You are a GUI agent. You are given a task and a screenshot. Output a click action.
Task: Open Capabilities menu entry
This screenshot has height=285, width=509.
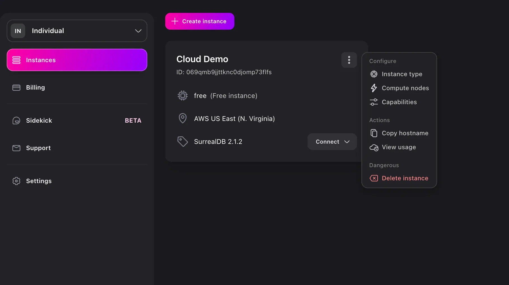(x=399, y=102)
